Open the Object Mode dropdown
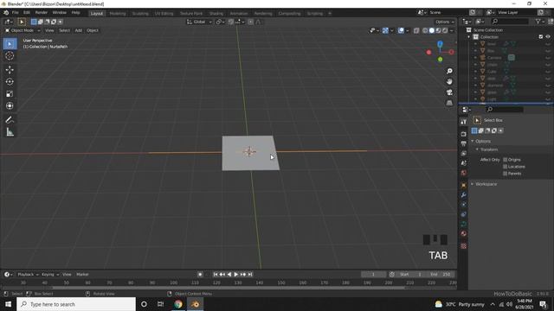The width and height of the screenshot is (554, 311). (x=23, y=31)
